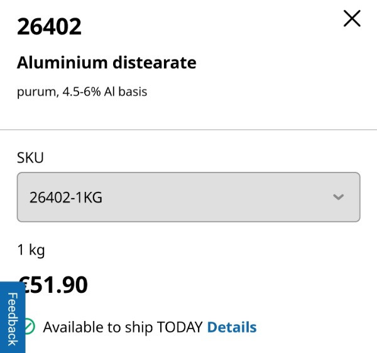Image resolution: width=377 pixels, height=353 pixels.
Task: Click the purum grade description text
Action: (36, 92)
